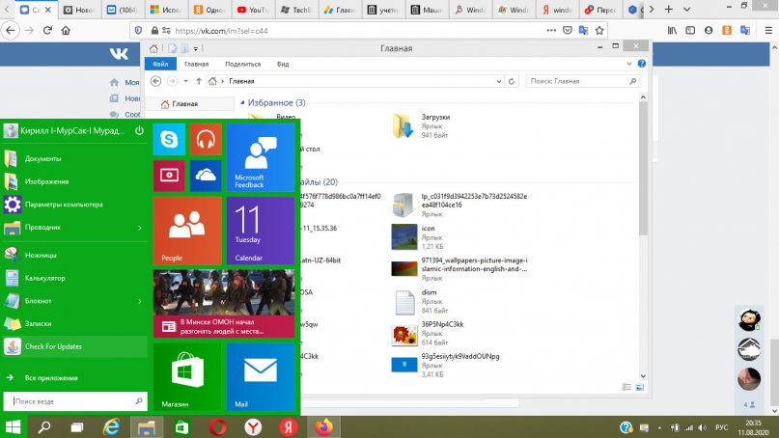779x438 pixels.
Task: Expand the Блокнот submenu arrow
Action: point(140,301)
